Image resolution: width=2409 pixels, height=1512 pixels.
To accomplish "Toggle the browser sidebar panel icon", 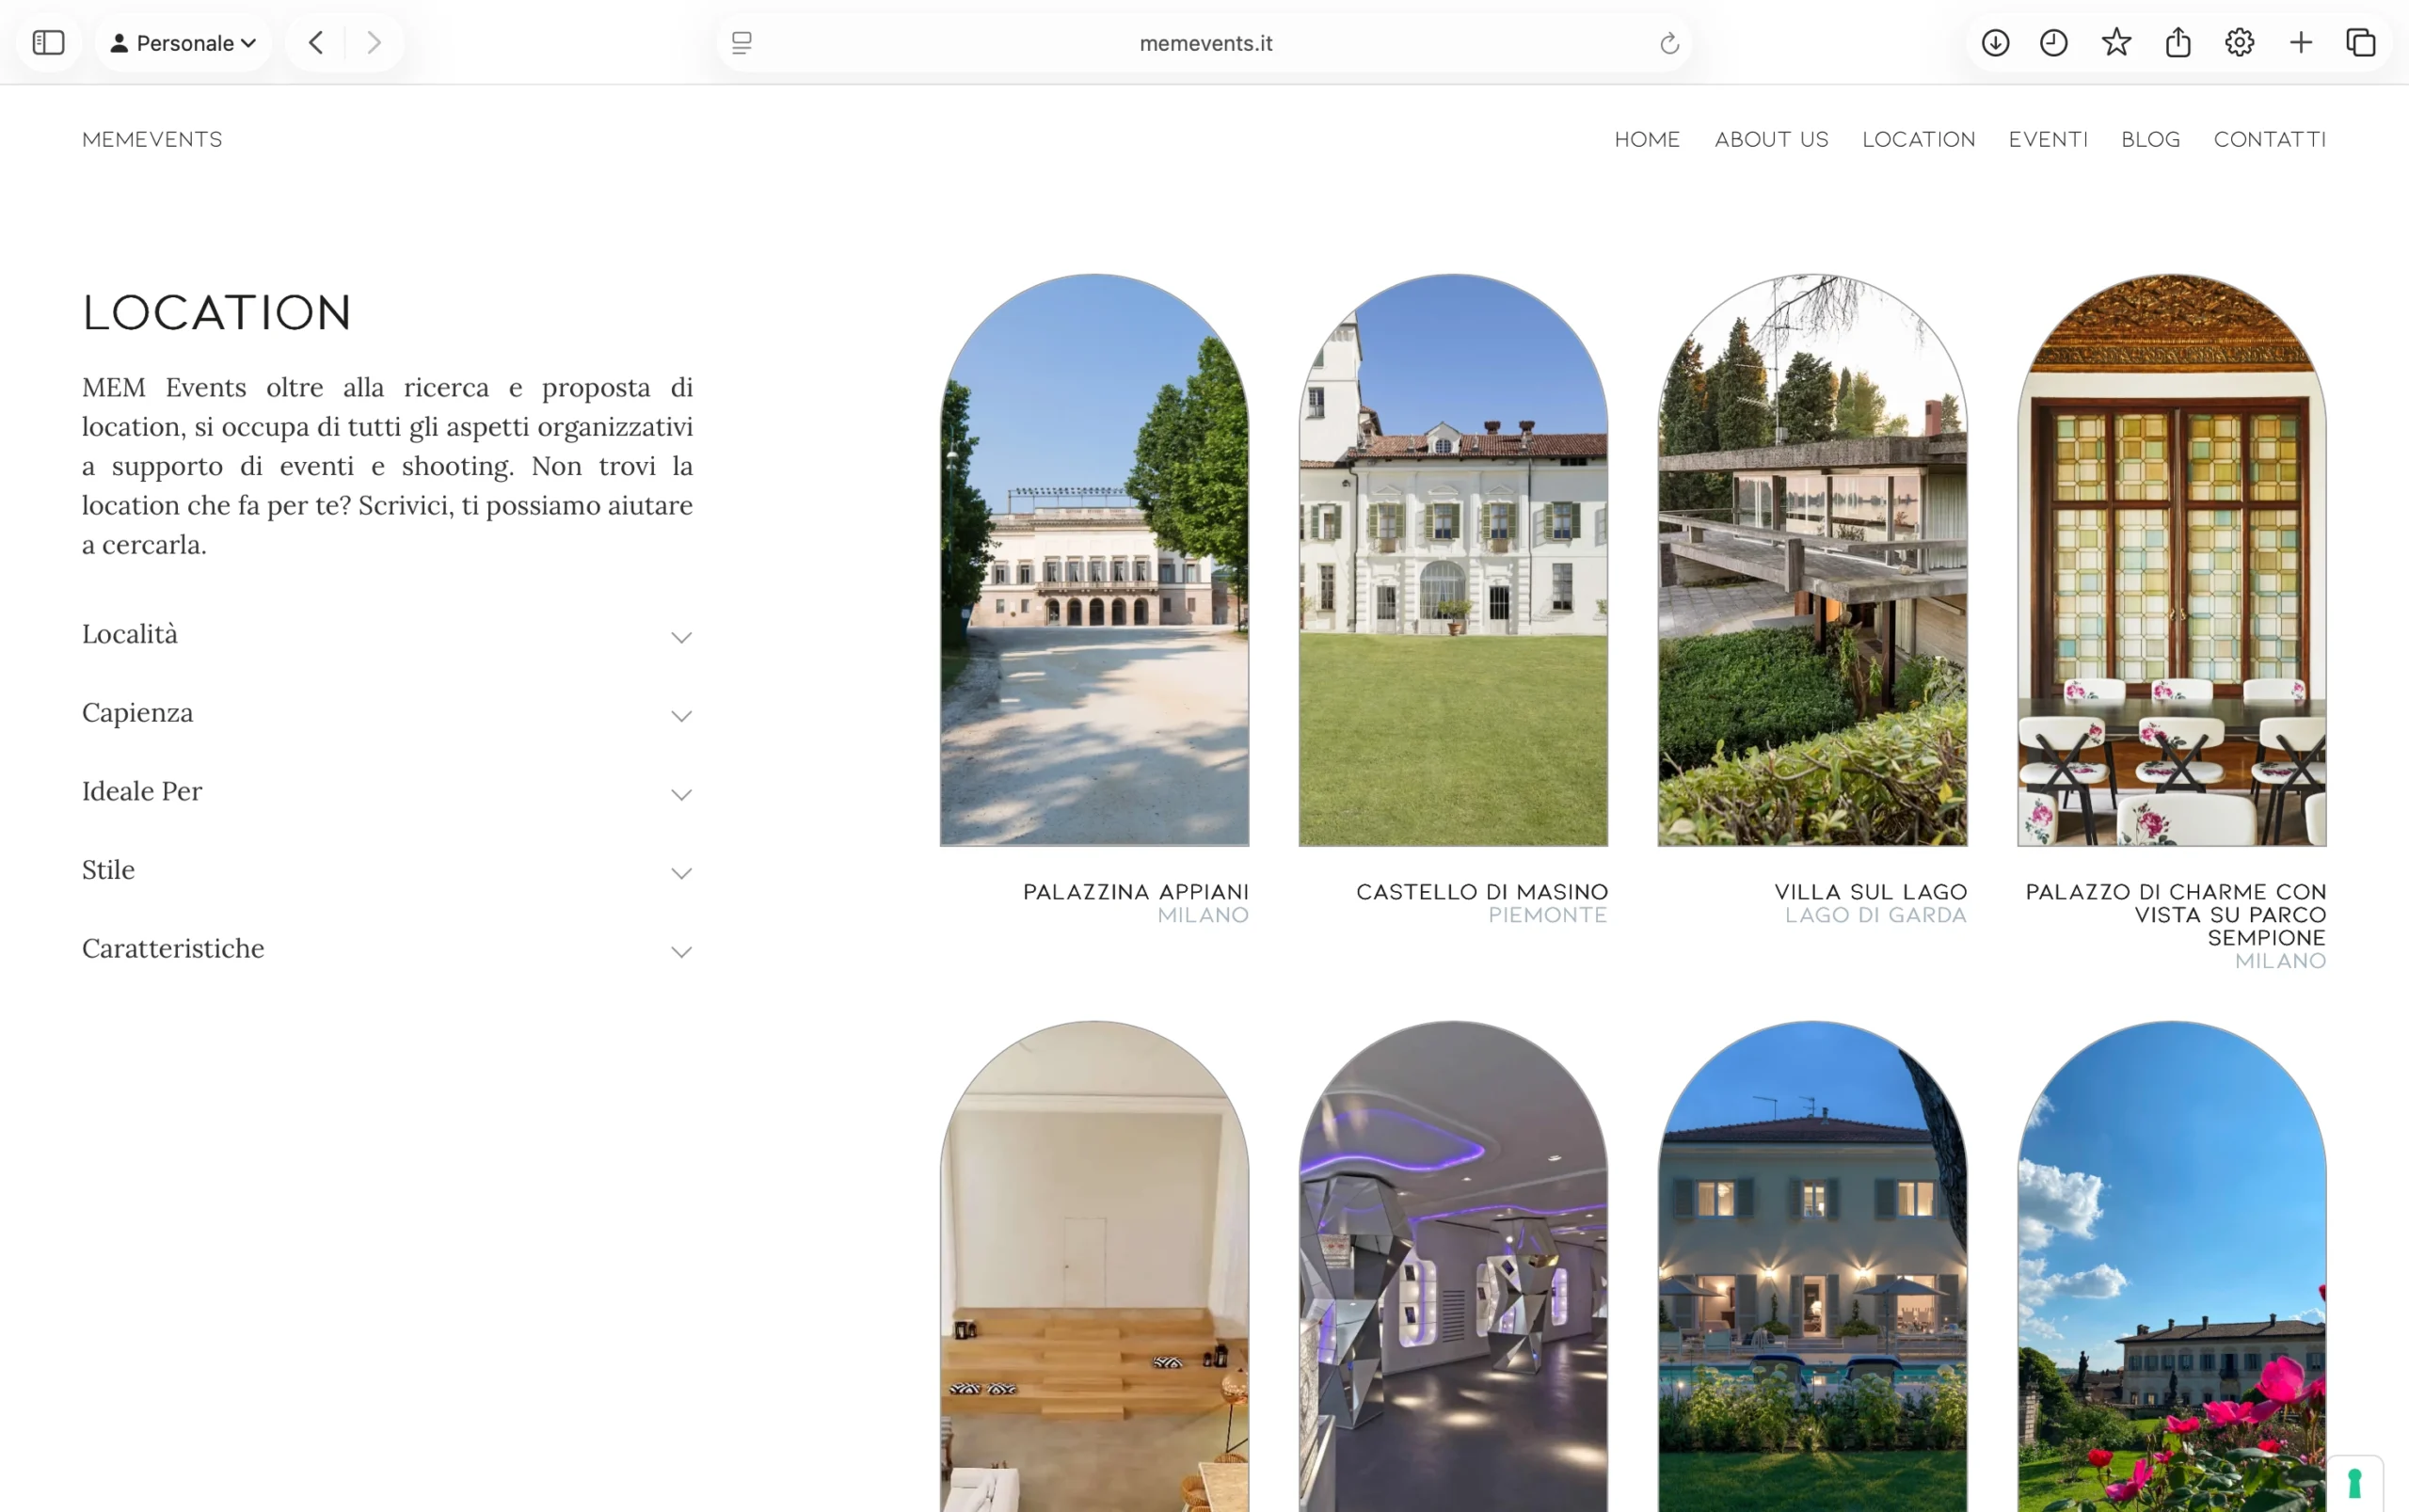I will coord(48,43).
